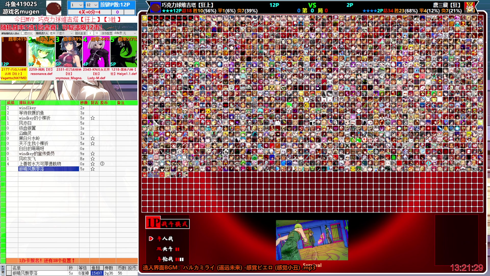Click the 4关+0分=4 score button
The width and height of the screenshot is (490, 276).
coord(90,12)
